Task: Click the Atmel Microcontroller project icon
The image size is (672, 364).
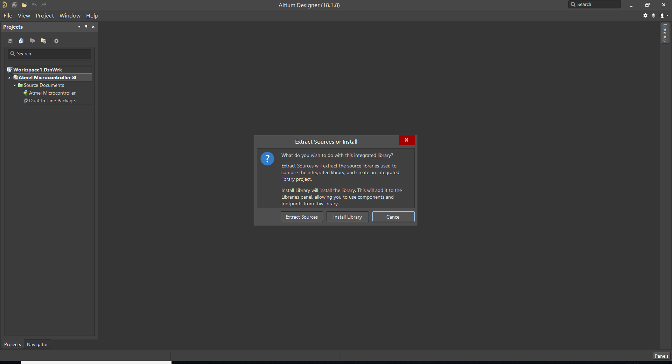Action: [x=15, y=77]
